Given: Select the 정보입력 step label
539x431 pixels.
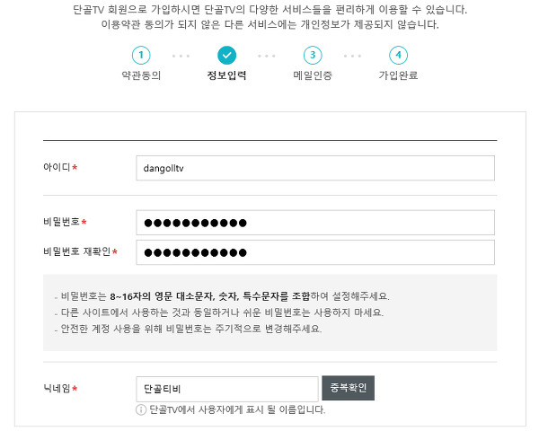Looking at the screenshot, I should [226, 76].
